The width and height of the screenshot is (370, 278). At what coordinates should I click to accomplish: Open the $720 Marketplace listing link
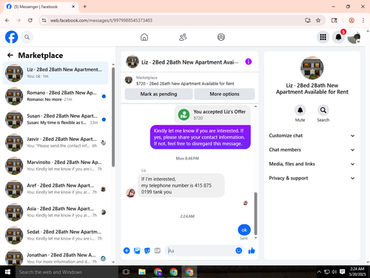185,84
